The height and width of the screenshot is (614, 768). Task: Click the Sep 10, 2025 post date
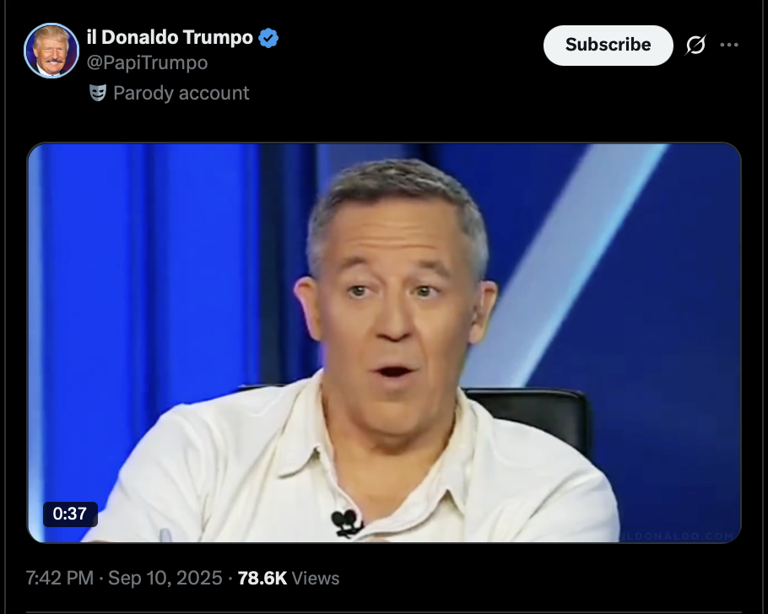(165, 579)
